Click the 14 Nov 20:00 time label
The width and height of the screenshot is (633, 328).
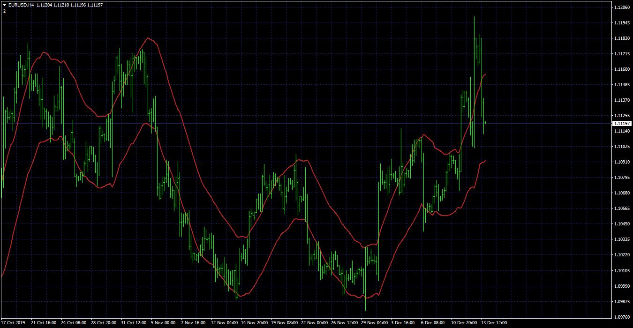(x=254, y=323)
